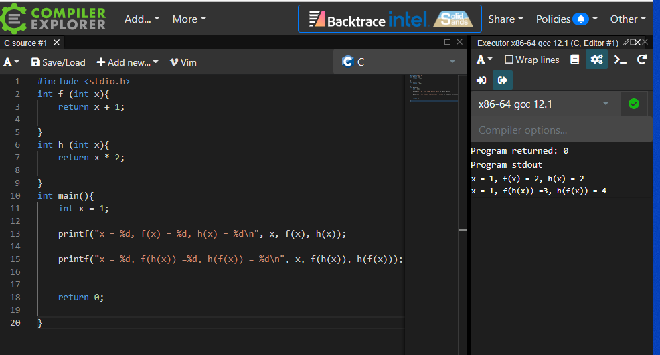
Task: Open the executor font size dropdown
Action: click(x=484, y=60)
